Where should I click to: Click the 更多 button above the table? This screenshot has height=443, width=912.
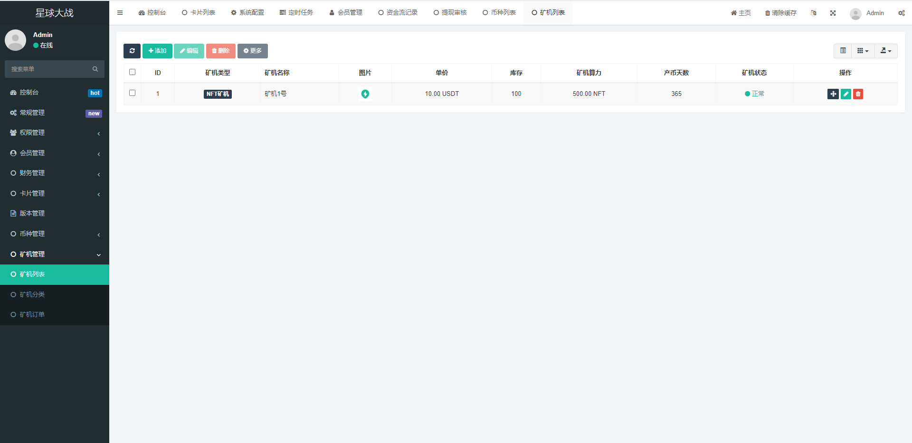(252, 51)
